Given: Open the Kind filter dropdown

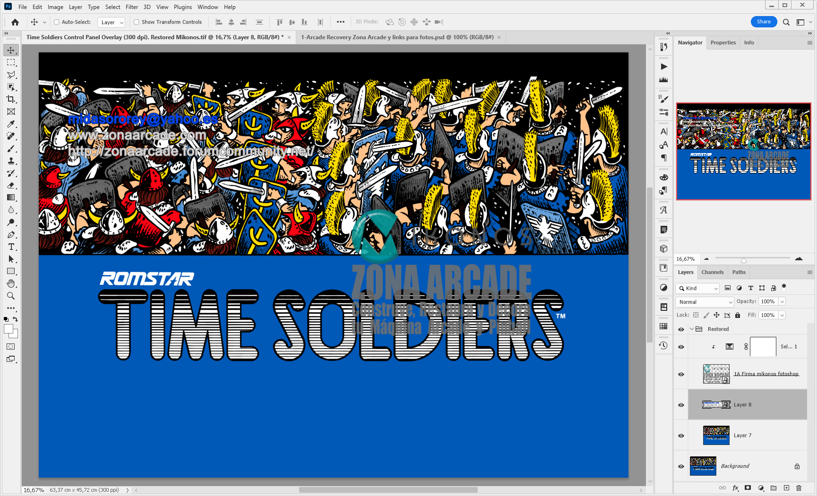Looking at the screenshot, I should pyautogui.click(x=697, y=288).
